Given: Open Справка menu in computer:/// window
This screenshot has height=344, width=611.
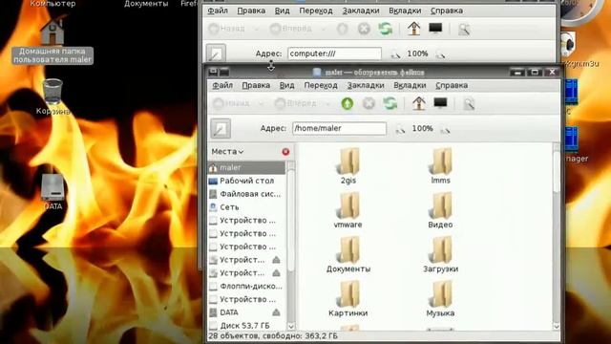Looking at the screenshot, I should [447, 11].
